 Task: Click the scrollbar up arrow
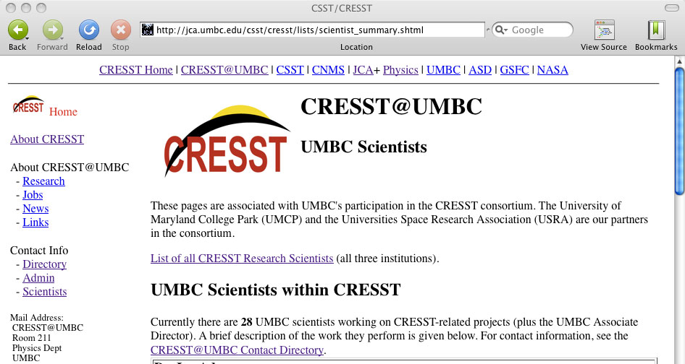679,61
